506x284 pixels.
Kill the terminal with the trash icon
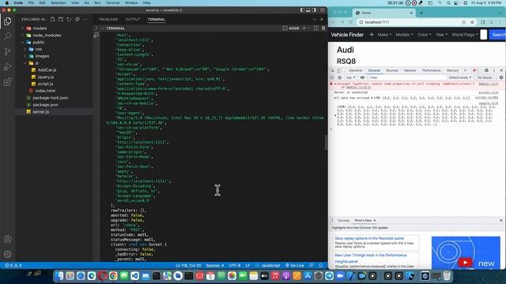coord(323,28)
